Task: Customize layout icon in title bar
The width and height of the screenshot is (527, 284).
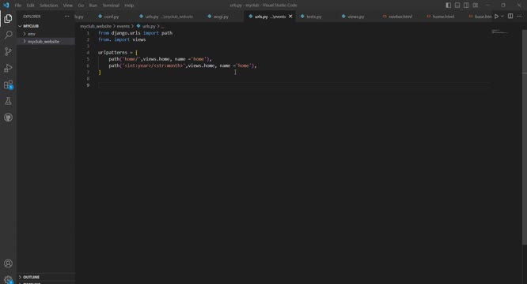Action: tap(476, 5)
